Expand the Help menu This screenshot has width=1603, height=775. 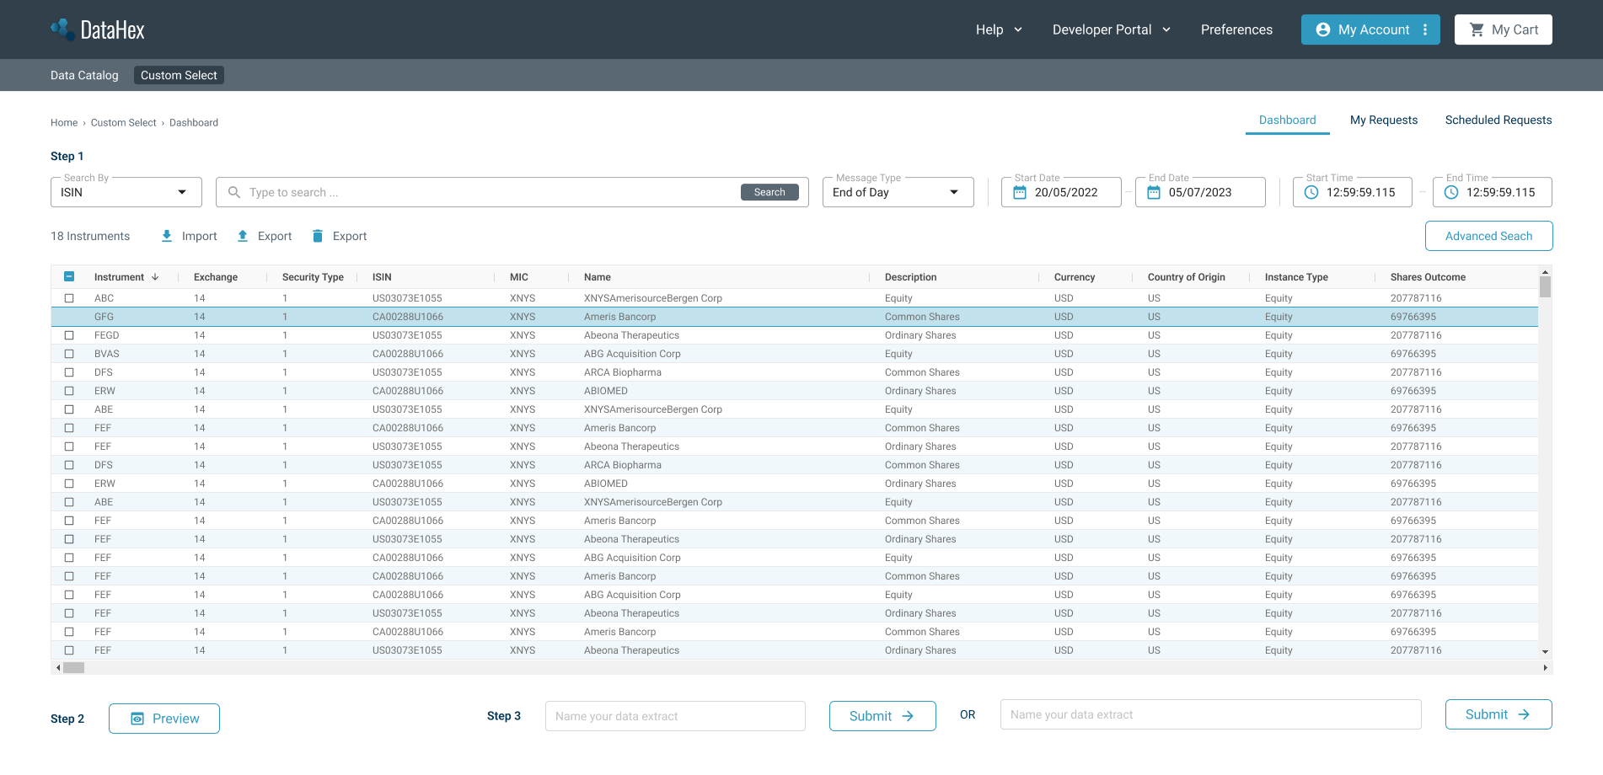[999, 29]
